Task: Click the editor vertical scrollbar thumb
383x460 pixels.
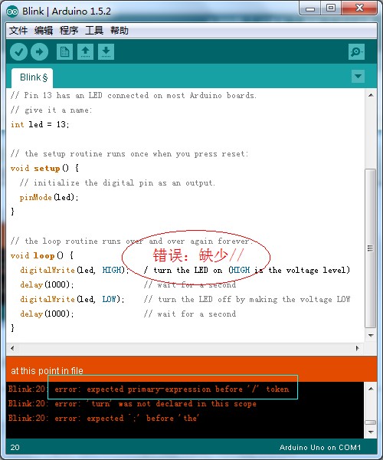Action: pyautogui.click(x=371, y=248)
